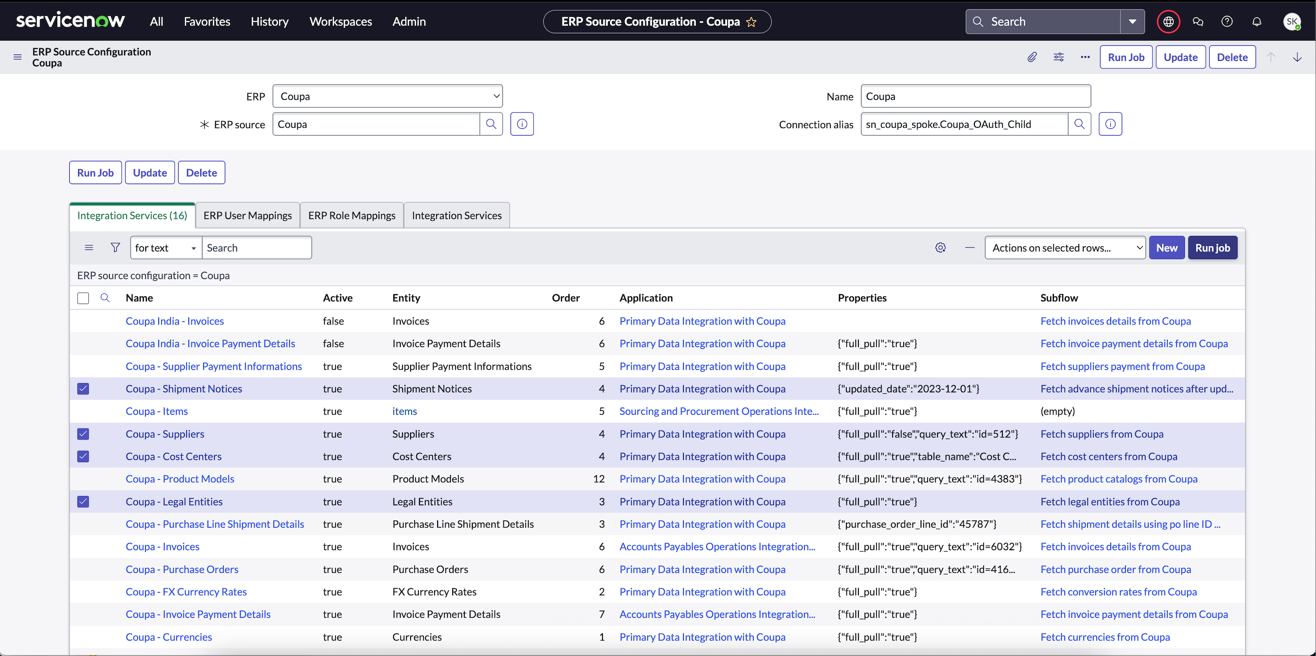This screenshot has width=1316, height=656.
Task: Click the global search magnifier icon
Action: pyautogui.click(x=978, y=21)
